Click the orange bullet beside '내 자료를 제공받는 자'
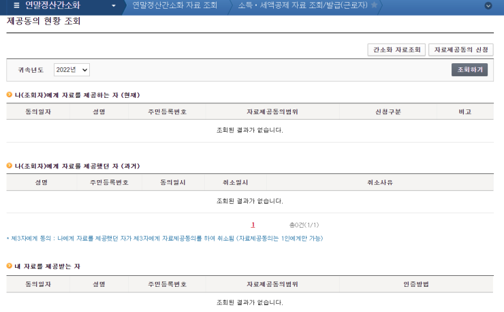Viewport: 504px width, 312px height. pos(10,266)
